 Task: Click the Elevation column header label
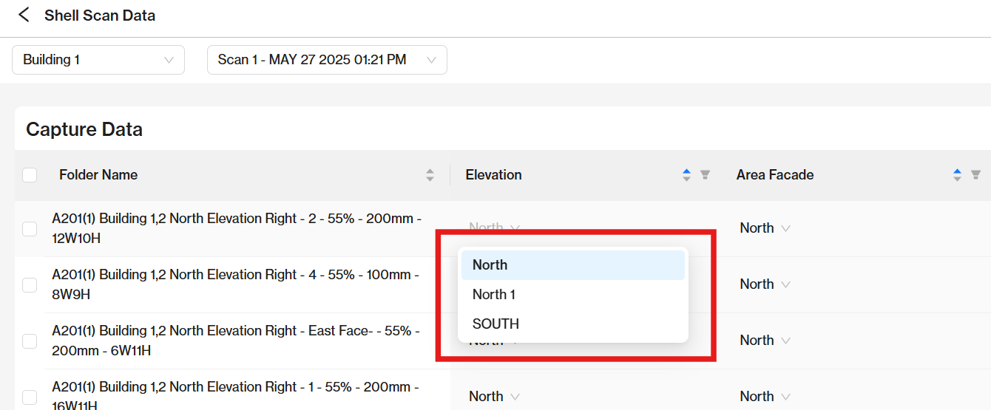pyautogui.click(x=493, y=175)
